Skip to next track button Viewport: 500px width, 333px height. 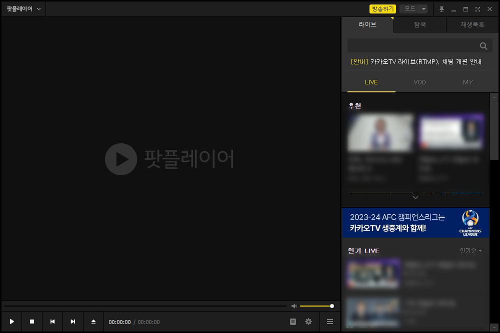(72, 322)
